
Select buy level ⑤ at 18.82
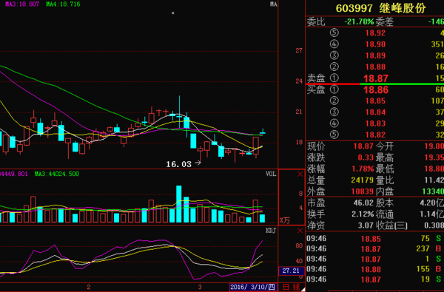(375, 135)
